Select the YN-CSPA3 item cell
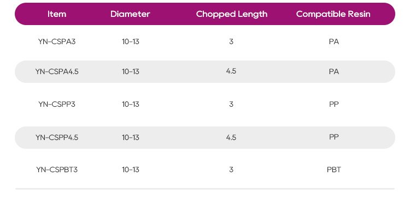Viewport: 410px width, 200px height. 57,41
